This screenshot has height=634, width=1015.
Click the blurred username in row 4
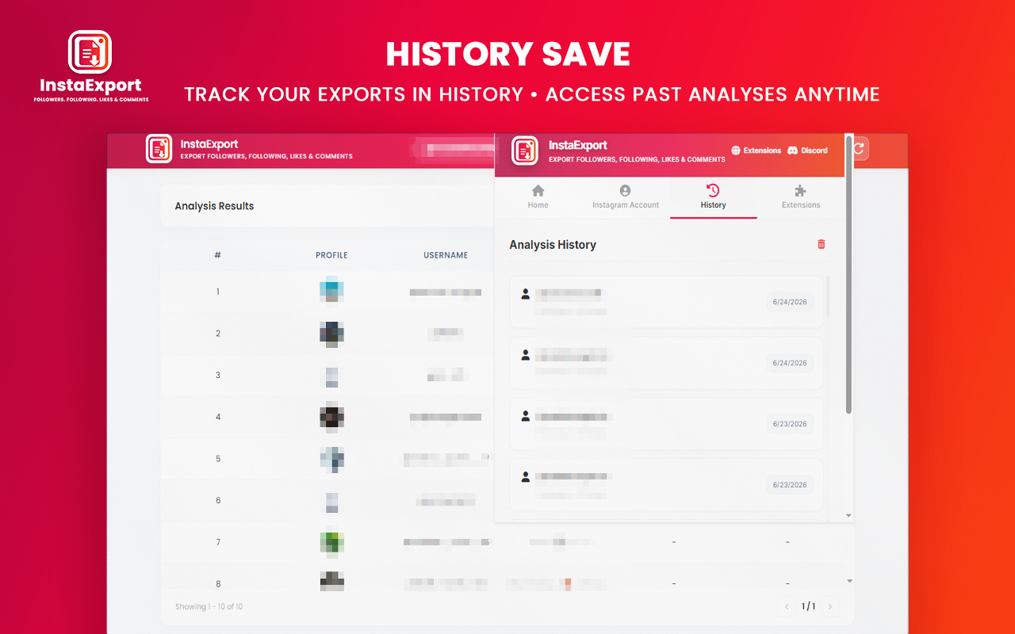[446, 417]
